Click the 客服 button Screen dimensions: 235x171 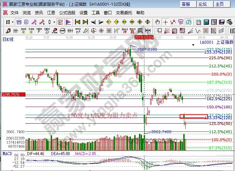coord(188,4)
